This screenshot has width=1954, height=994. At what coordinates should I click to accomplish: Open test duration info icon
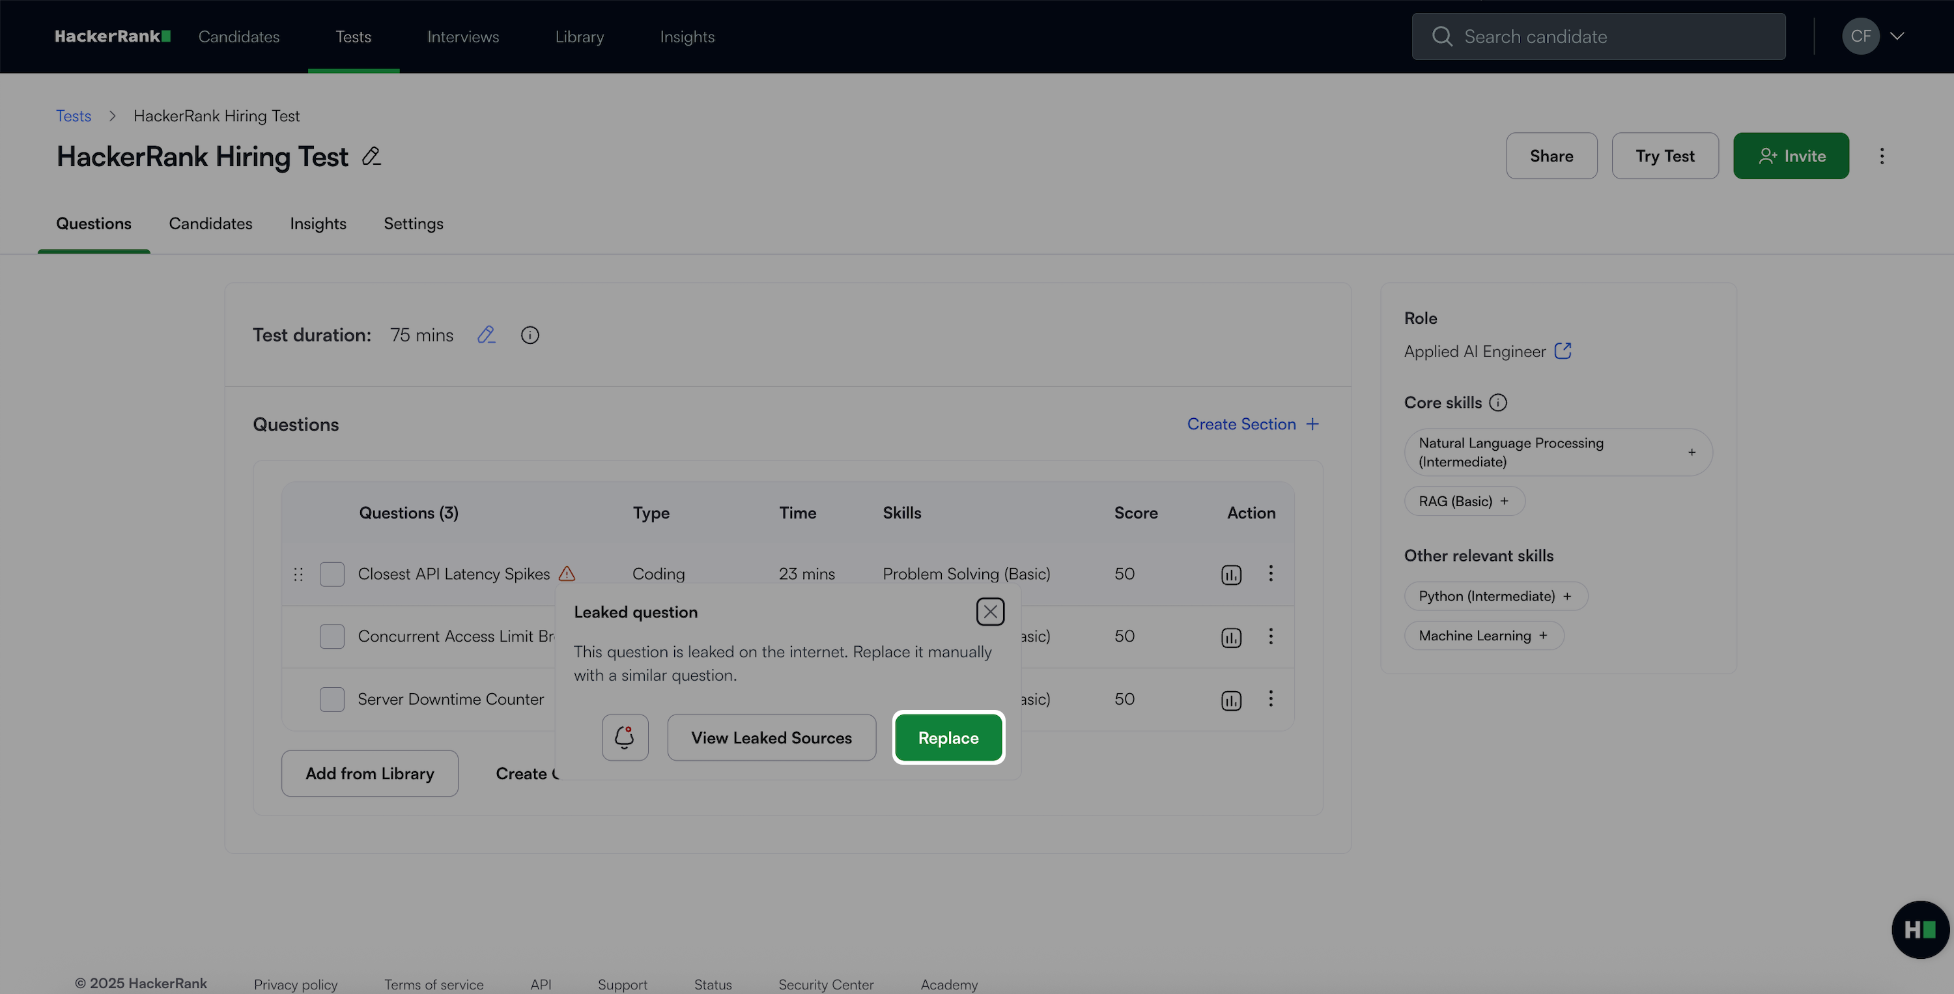pos(530,335)
